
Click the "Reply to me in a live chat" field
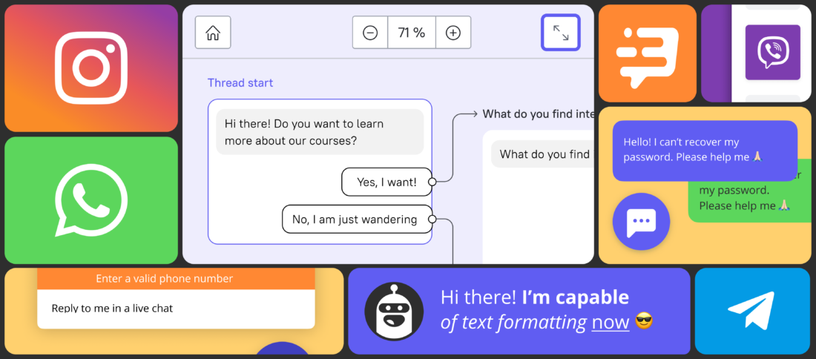(176, 309)
